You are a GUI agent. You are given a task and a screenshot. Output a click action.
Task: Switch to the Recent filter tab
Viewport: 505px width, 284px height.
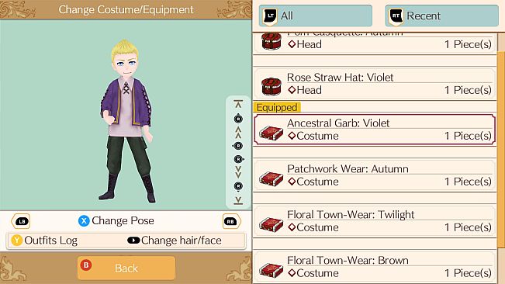441,16
